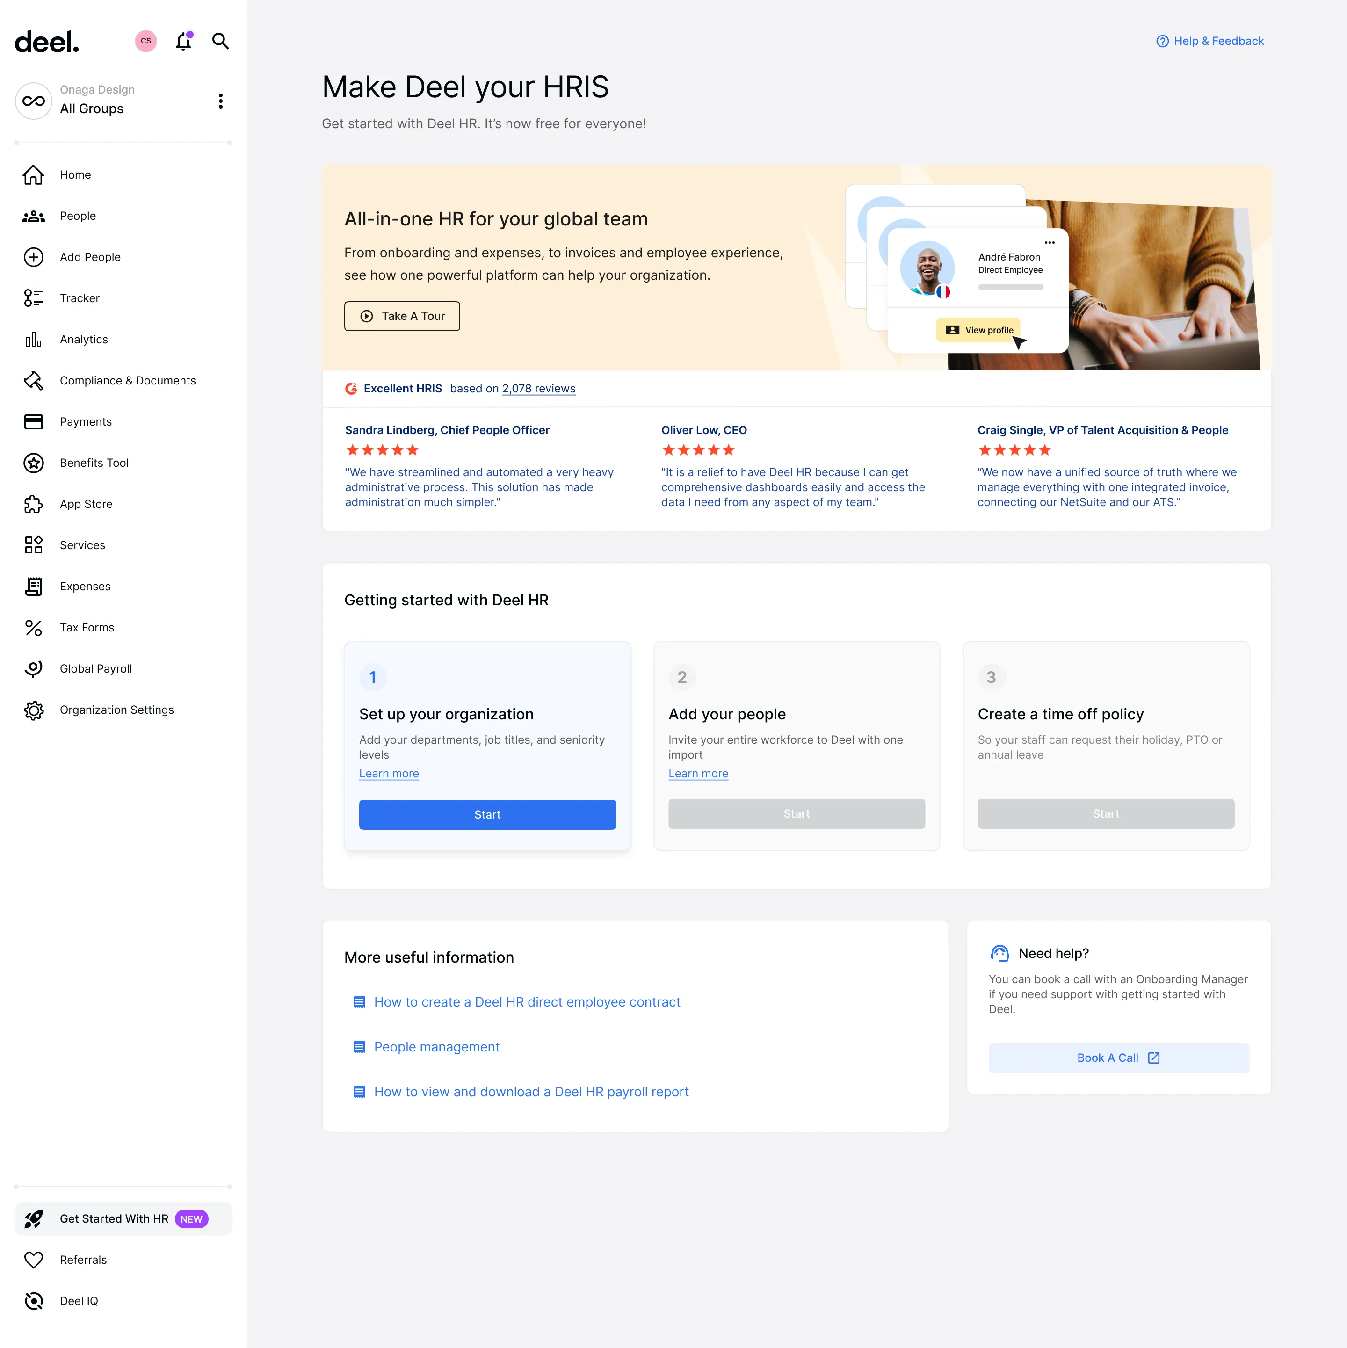The height and width of the screenshot is (1348, 1347).
Task: Click the step 1 number badge
Action: [372, 677]
